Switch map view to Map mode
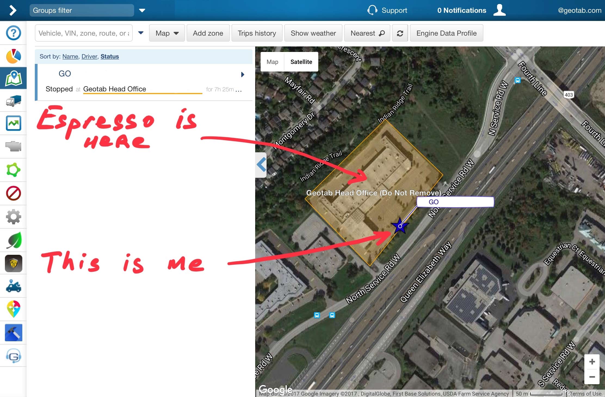Screen dimensions: 605x397 [272, 62]
